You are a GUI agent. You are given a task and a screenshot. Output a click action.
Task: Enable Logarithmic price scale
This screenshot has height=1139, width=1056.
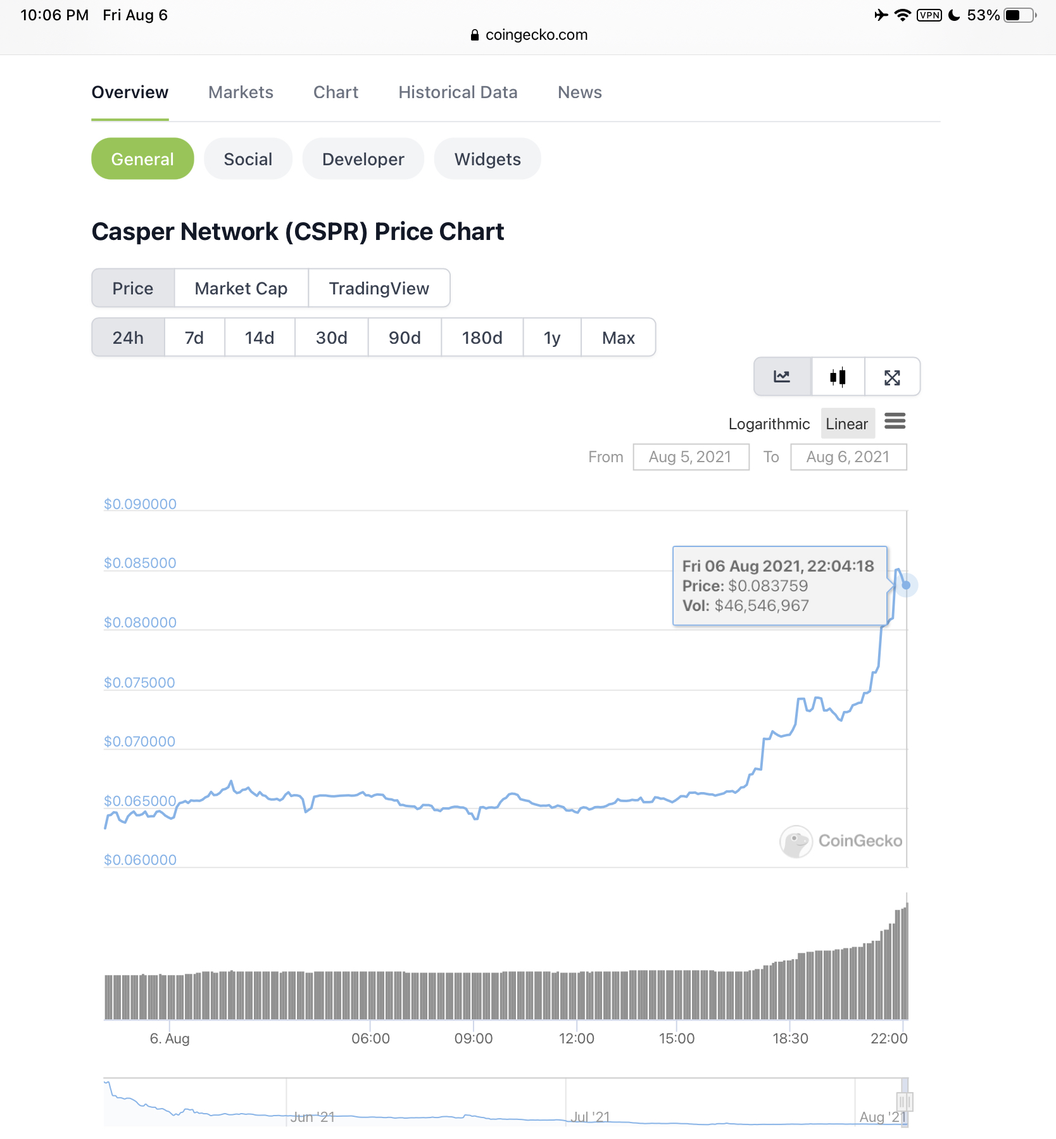pyautogui.click(x=769, y=424)
